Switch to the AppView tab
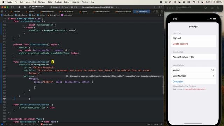Screen dimensions: 224x126 point(83,12)
